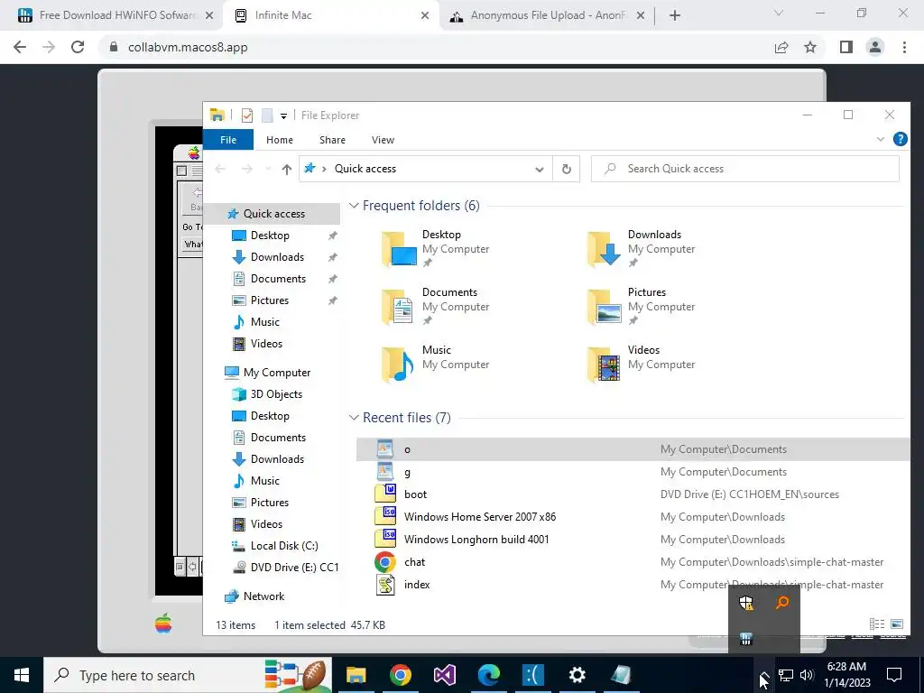Launch Microsoft Edge from the taskbar
Image resolution: width=924 pixels, height=693 pixels.
tap(488, 675)
